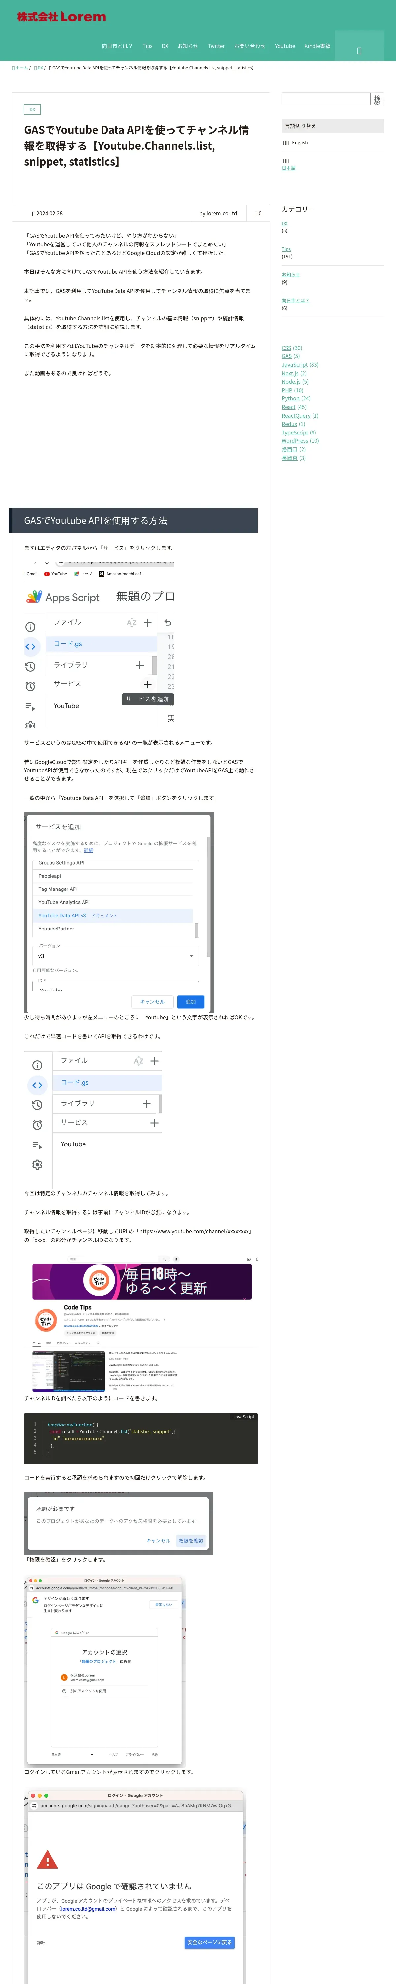Open the 承認が必要です dialog screenshot
Viewport: 396px width, 1984px height.
coord(118,1523)
